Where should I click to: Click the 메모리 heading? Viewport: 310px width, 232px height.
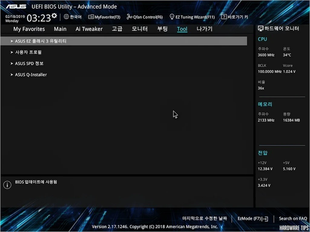(265, 104)
